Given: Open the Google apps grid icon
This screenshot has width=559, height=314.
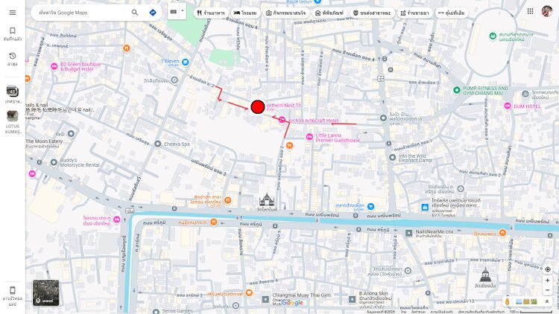Looking at the screenshot, I should tap(530, 11).
